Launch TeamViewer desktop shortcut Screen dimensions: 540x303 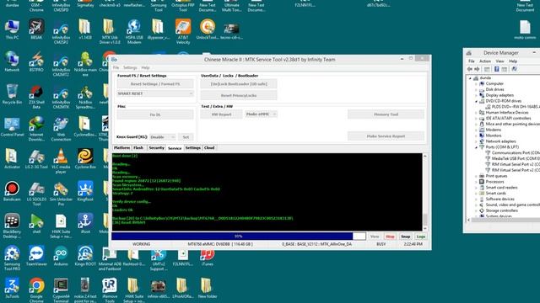36,256
